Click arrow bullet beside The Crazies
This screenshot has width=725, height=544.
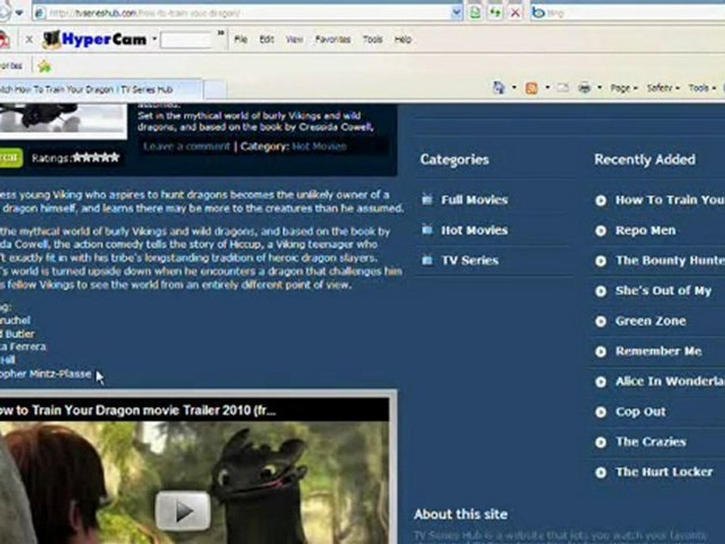pos(600,442)
